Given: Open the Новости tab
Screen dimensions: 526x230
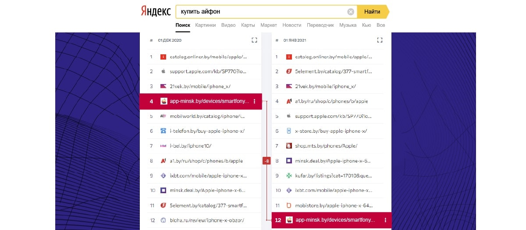Looking at the screenshot, I should [x=292, y=25].
